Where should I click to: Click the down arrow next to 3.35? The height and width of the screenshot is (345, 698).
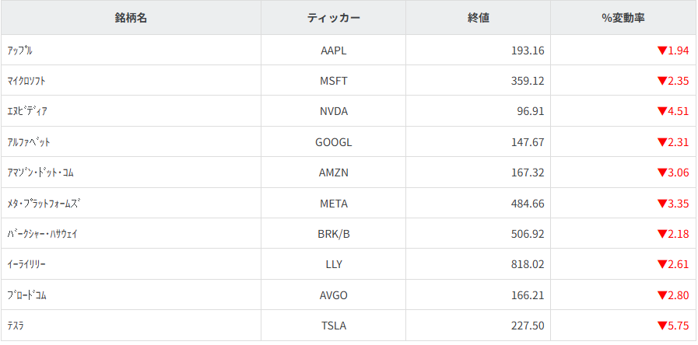point(661,204)
